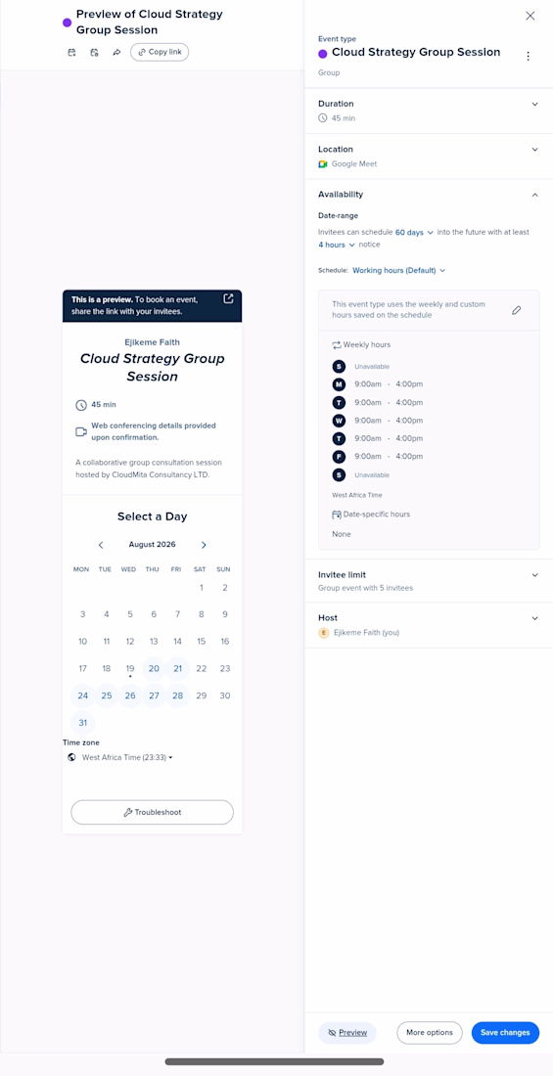
Task: Click the 'Select a Day' heading
Action: point(152,516)
